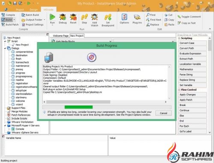Cancel the build in progress
The height and width of the screenshot is (163, 214).
163,113
